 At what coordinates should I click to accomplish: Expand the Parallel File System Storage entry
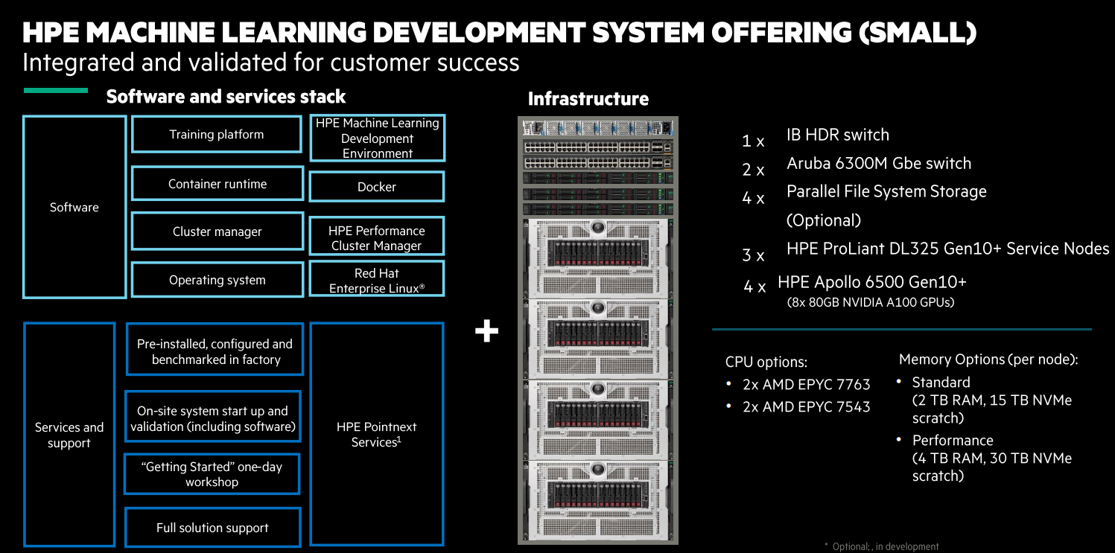click(886, 191)
